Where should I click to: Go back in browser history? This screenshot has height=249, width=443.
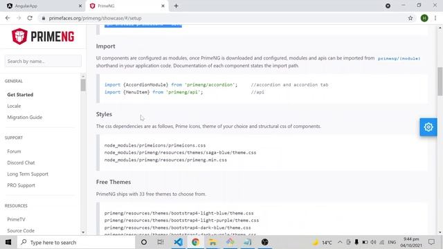[x=8, y=18]
